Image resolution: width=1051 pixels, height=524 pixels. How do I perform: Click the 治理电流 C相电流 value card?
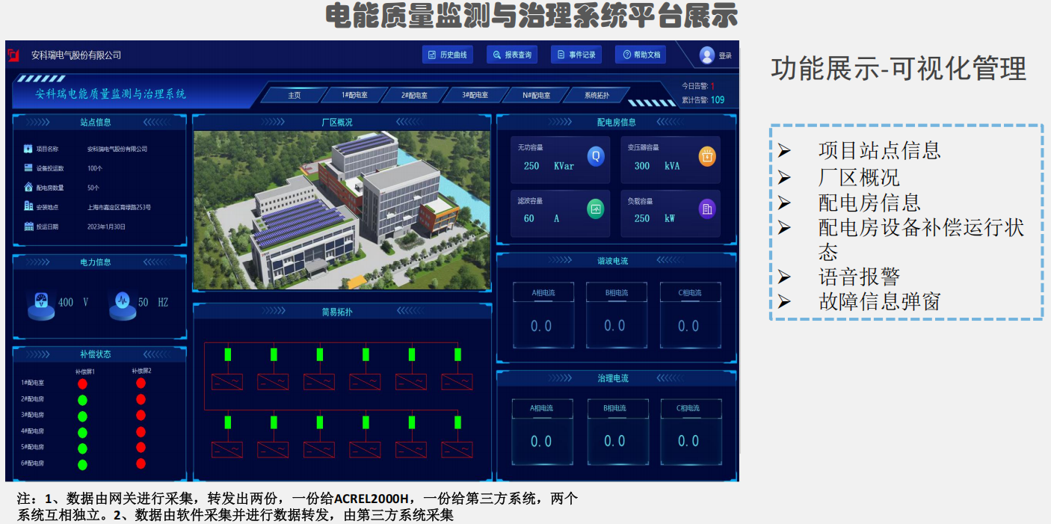coord(690,431)
